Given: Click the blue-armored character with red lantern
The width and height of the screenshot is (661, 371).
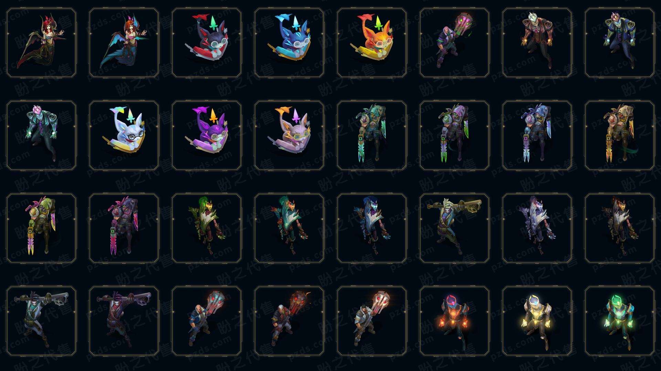Looking at the screenshot, I should [207, 321].
